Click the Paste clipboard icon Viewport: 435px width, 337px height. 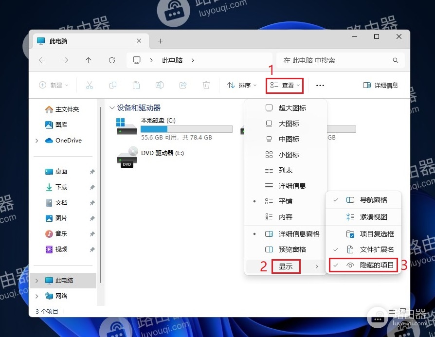pos(136,85)
